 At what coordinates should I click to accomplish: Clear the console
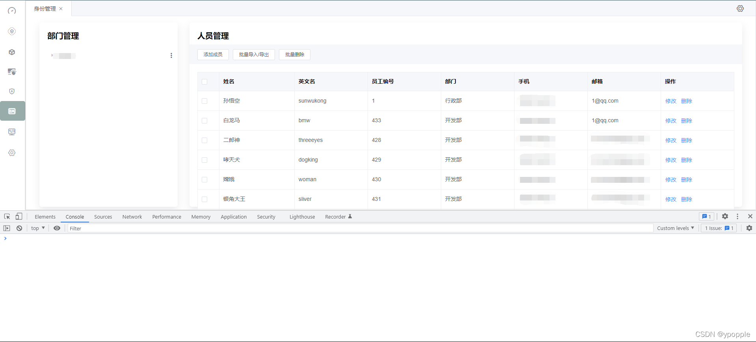[19, 228]
